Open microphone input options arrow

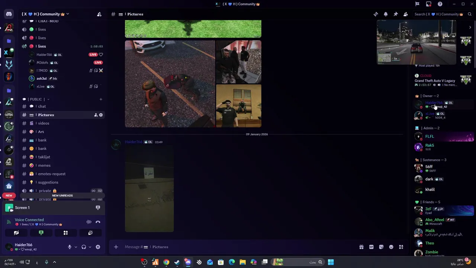pyautogui.click(x=75, y=247)
